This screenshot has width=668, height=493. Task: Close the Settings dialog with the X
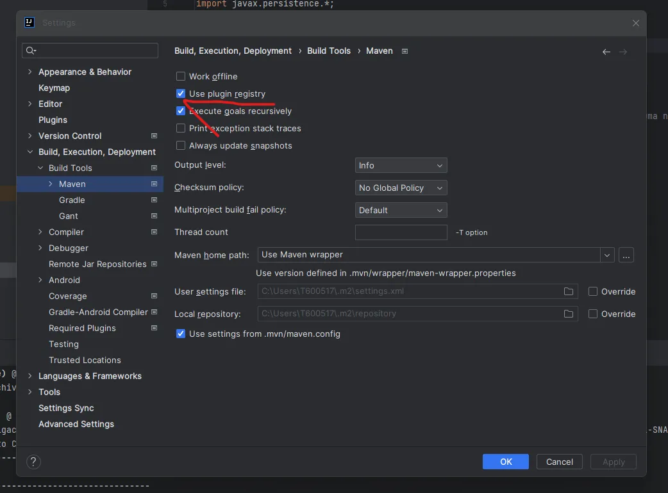point(635,23)
